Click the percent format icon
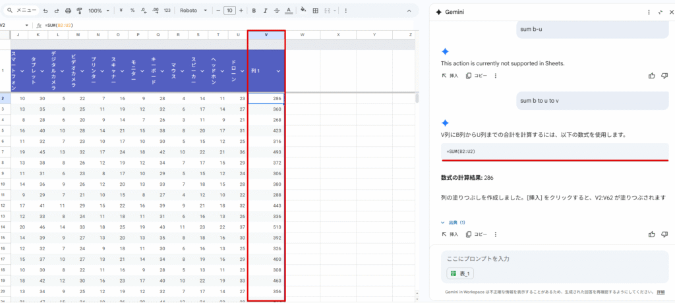This screenshot has width=675, height=303. pos(132,11)
